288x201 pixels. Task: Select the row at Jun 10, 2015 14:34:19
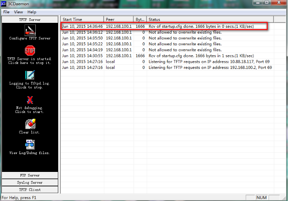167,50
